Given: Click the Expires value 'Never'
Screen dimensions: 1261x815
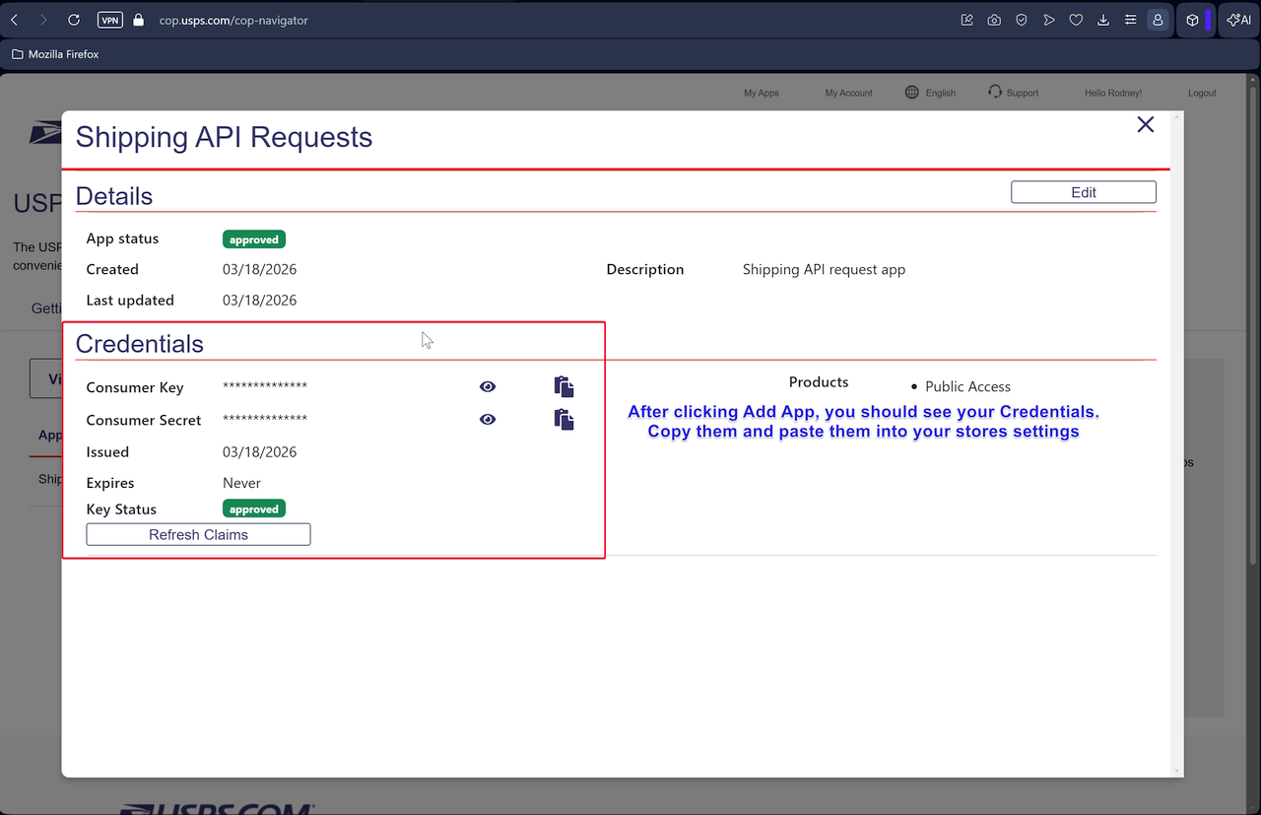Looking at the screenshot, I should pyautogui.click(x=241, y=483).
